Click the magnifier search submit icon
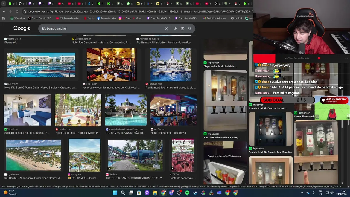The width and height of the screenshot is (350, 197). [190, 28]
